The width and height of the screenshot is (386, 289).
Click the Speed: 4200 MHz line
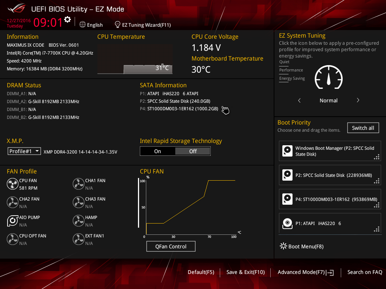(x=24, y=61)
